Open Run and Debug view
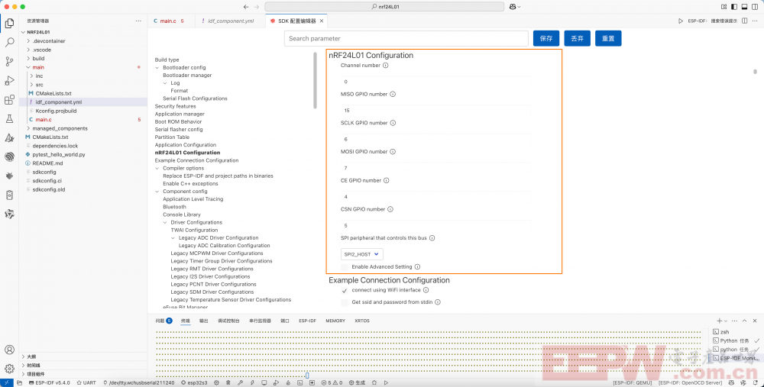 [9, 81]
